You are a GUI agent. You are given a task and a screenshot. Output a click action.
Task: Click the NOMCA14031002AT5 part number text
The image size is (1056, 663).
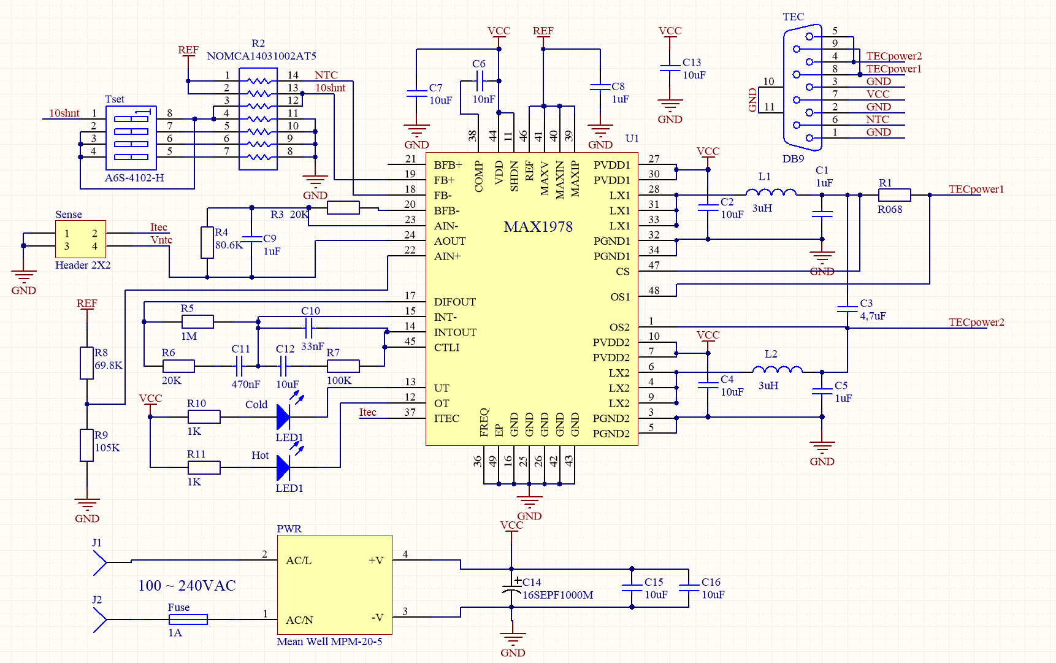(262, 56)
